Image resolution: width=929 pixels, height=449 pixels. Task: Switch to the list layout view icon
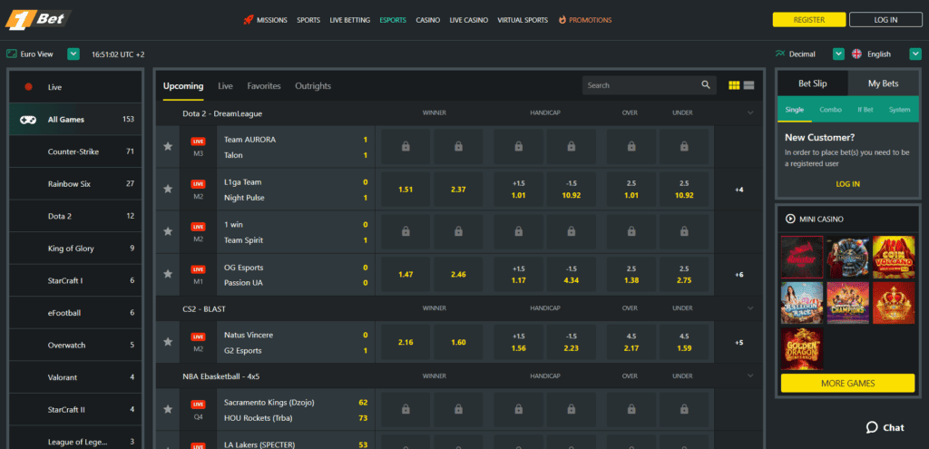click(748, 85)
